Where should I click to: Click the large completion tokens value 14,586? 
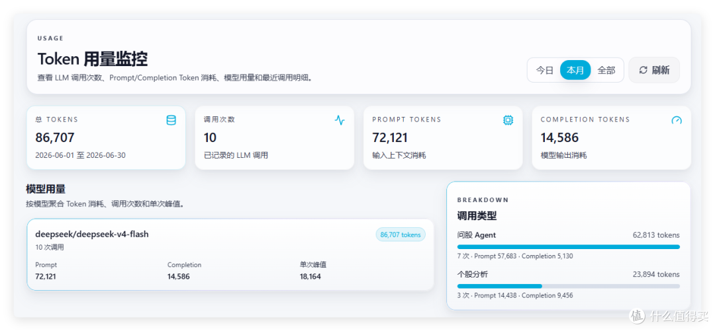click(559, 137)
